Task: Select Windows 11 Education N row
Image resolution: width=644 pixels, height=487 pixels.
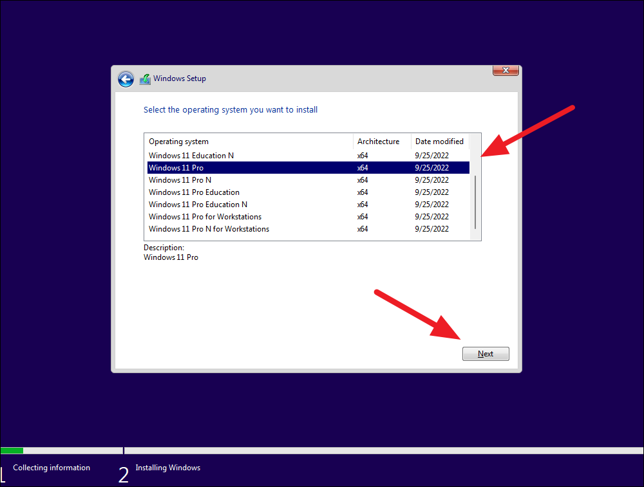Action: pos(308,156)
